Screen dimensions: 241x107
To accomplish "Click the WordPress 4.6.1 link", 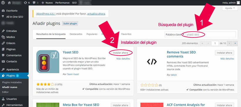I will click(46, 14).
